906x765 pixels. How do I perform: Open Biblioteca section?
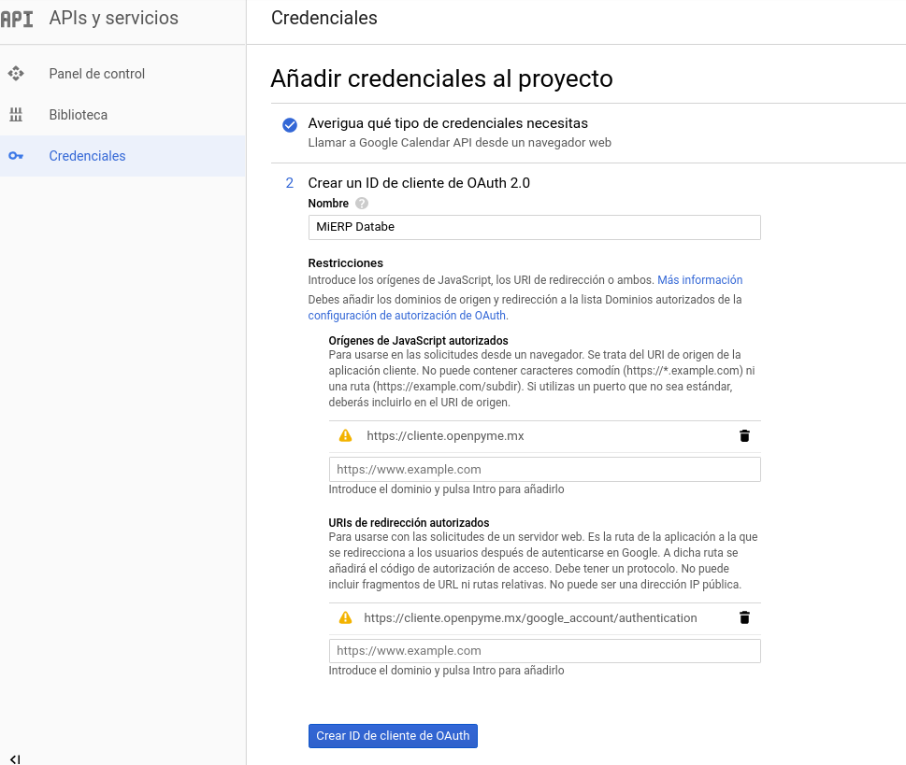point(122,115)
